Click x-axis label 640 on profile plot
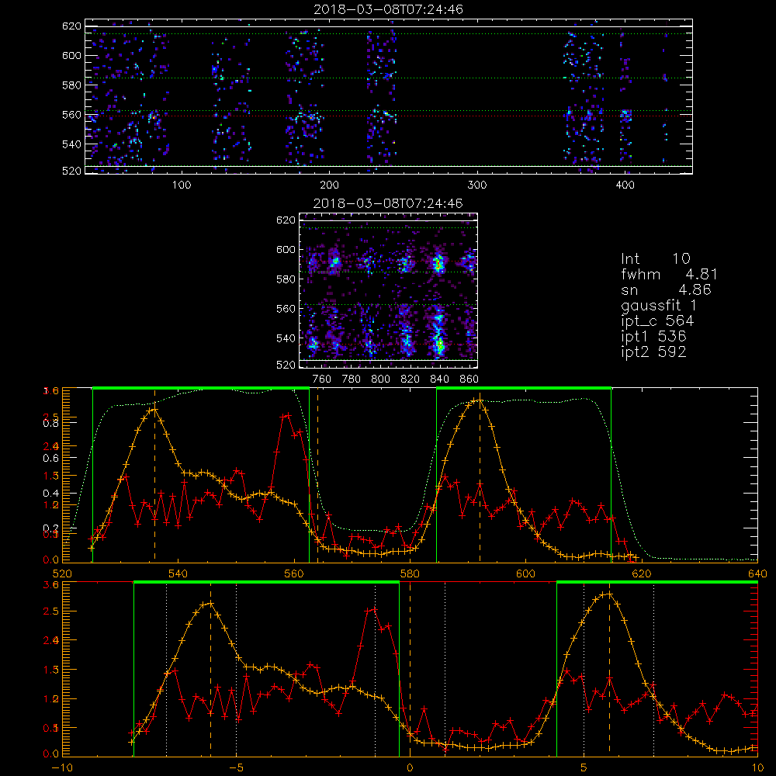 tap(757, 573)
